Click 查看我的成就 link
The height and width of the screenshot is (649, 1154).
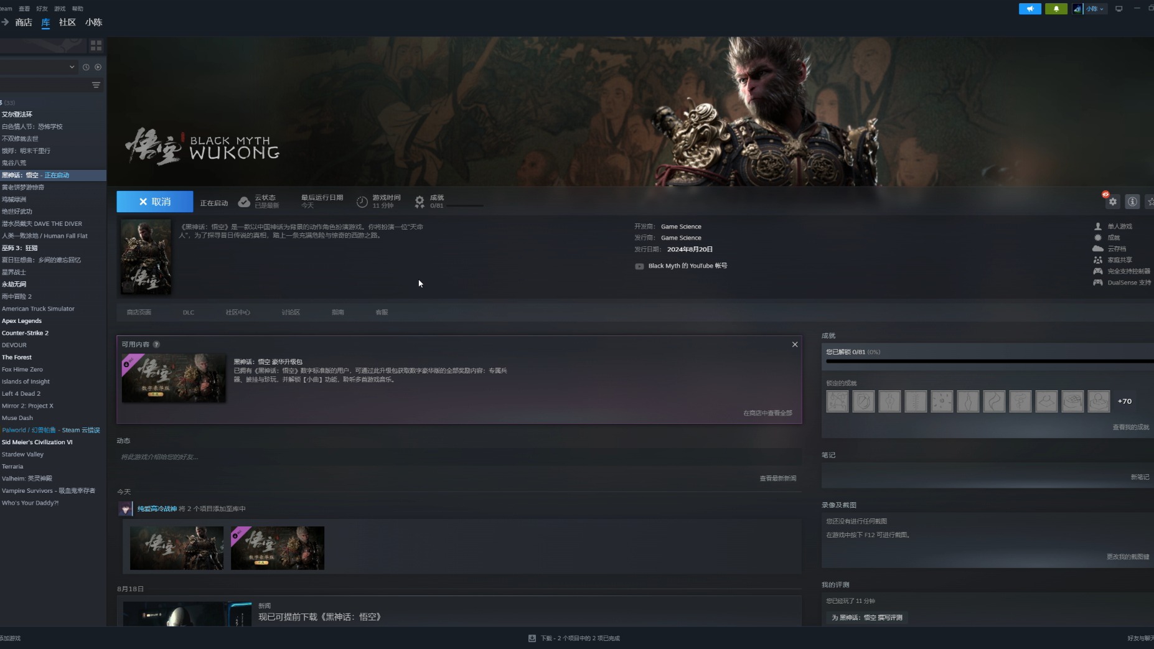pyautogui.click(x=1131, y=427)
